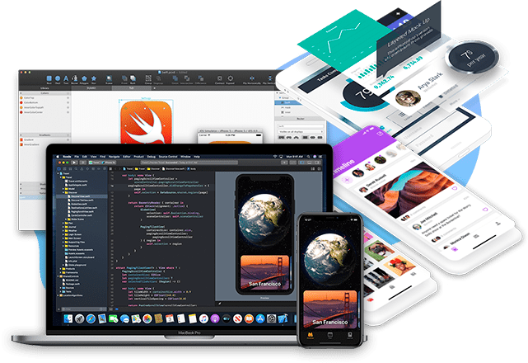Viewport: 528px width, 363px height.
Task: Select the Text tool in PaintCode toolbar
Action: 66,78
